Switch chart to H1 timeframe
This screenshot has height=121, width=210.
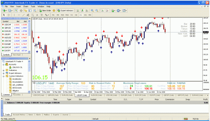coord(72,15)
